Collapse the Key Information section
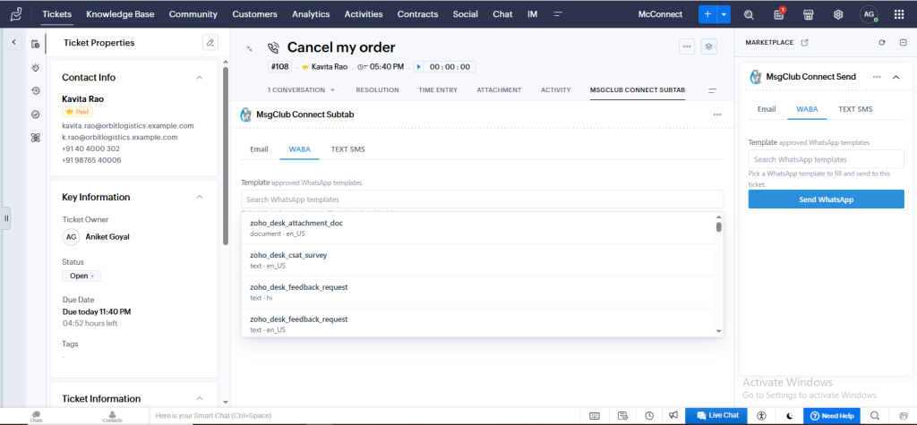Image resolution: width=917 pixels, height=425 pixels. (x=200, y=197)
